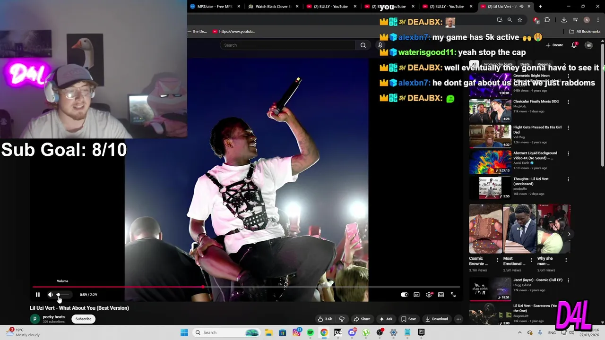The height and width of the screenshot is (340, 605).
Task: Click the YouTube search input field
Action: (287, 45)
